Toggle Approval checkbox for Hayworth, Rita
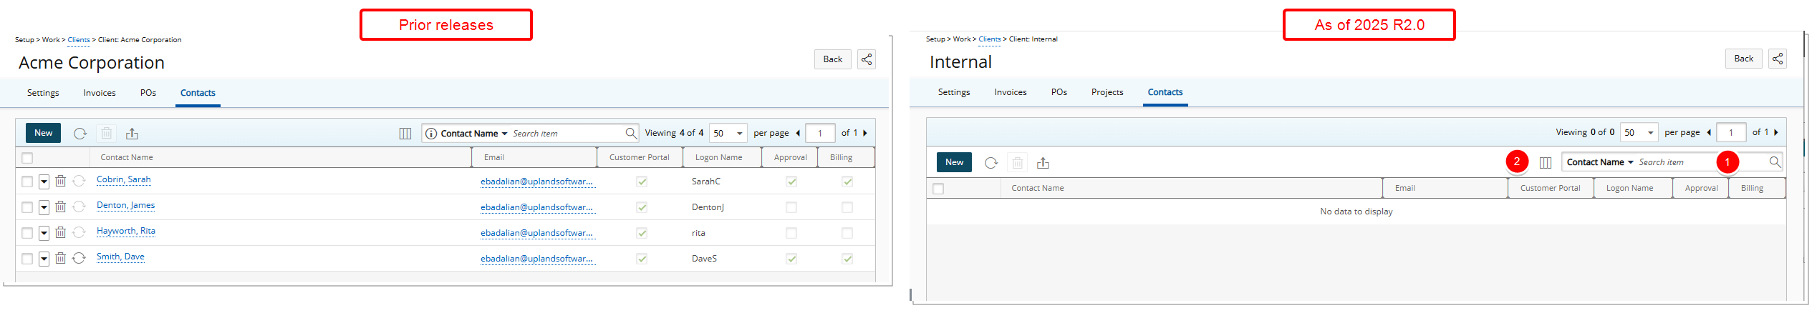This screenshot has width=1817, height=313. [791, 233]
